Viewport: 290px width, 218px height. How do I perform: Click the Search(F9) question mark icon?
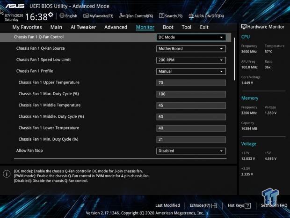click(161, 16)
